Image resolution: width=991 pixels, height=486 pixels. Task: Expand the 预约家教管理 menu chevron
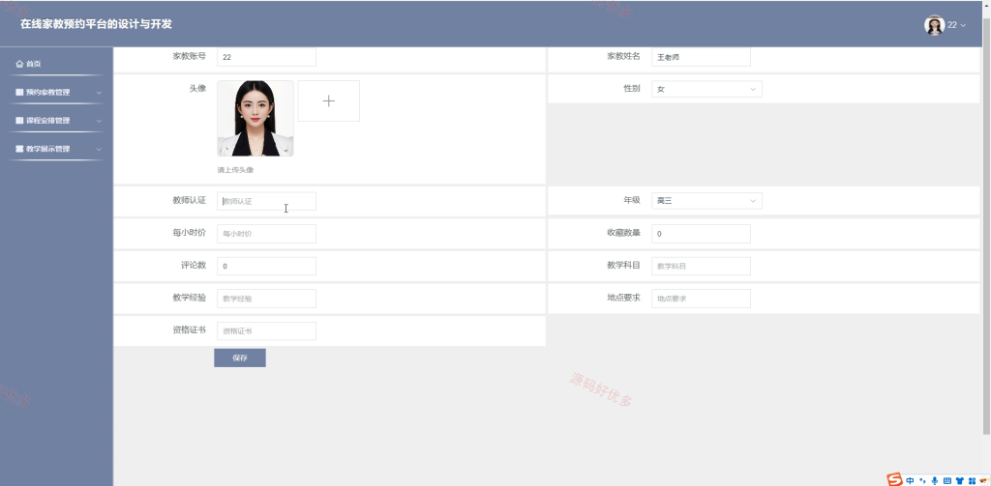[100, 93]
